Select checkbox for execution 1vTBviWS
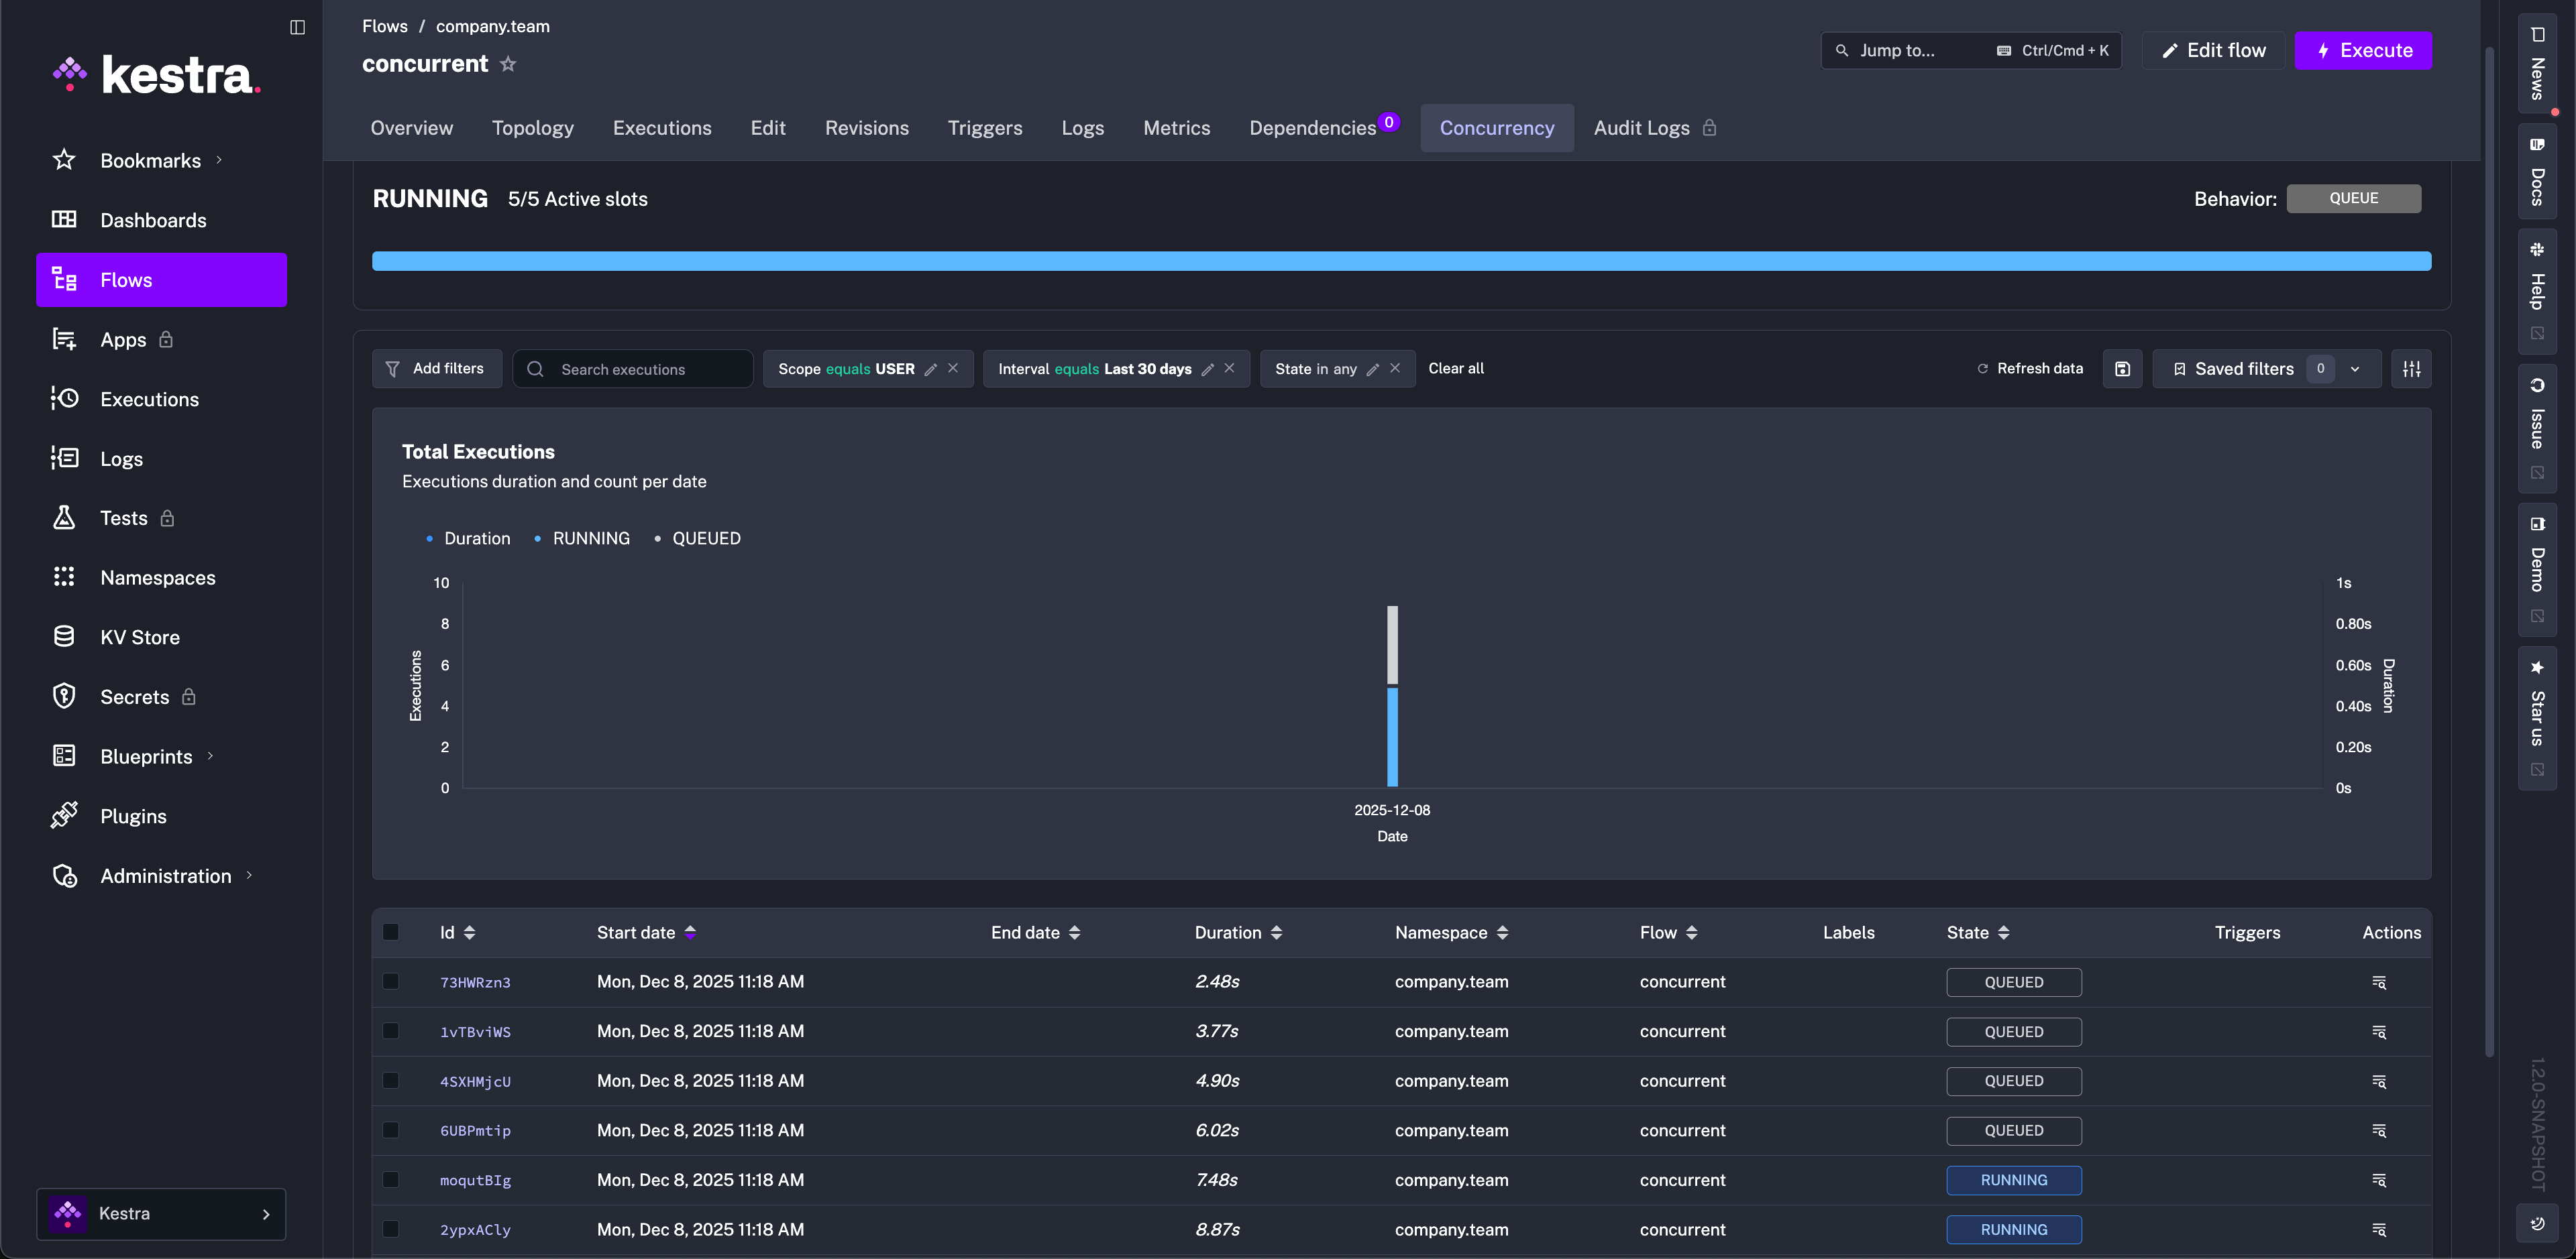The height and width of the screenshot is (1259, 2576). point(391,1031)
